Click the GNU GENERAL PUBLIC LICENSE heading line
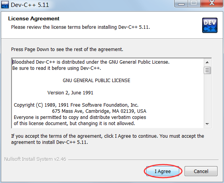The image size is (224, 183). pyautogui.click(x=96, y=81)
